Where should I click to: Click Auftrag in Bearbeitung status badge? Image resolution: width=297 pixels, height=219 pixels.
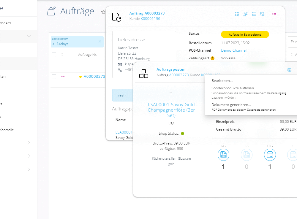(x=245, y=34)
